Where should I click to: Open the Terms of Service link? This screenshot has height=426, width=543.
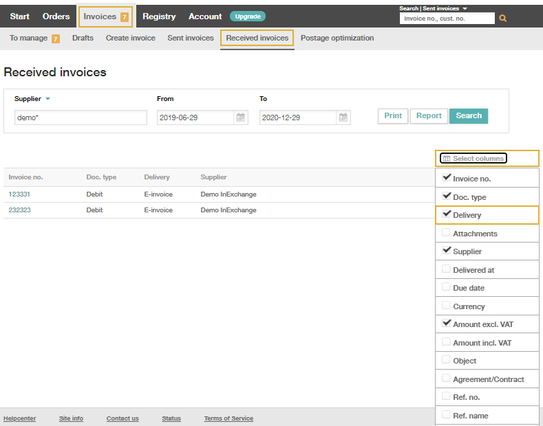(x=228, y=418)
